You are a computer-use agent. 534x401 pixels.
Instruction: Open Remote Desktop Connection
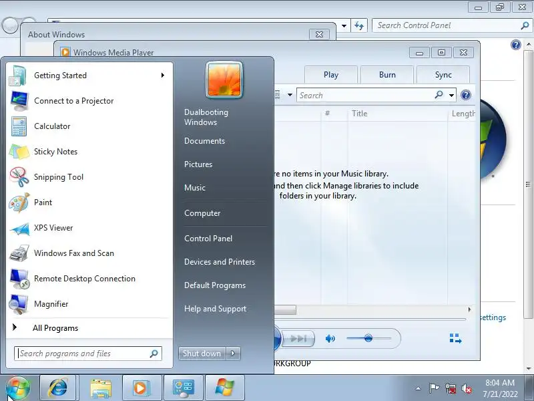pyautogui.click(x=89, y=279)
